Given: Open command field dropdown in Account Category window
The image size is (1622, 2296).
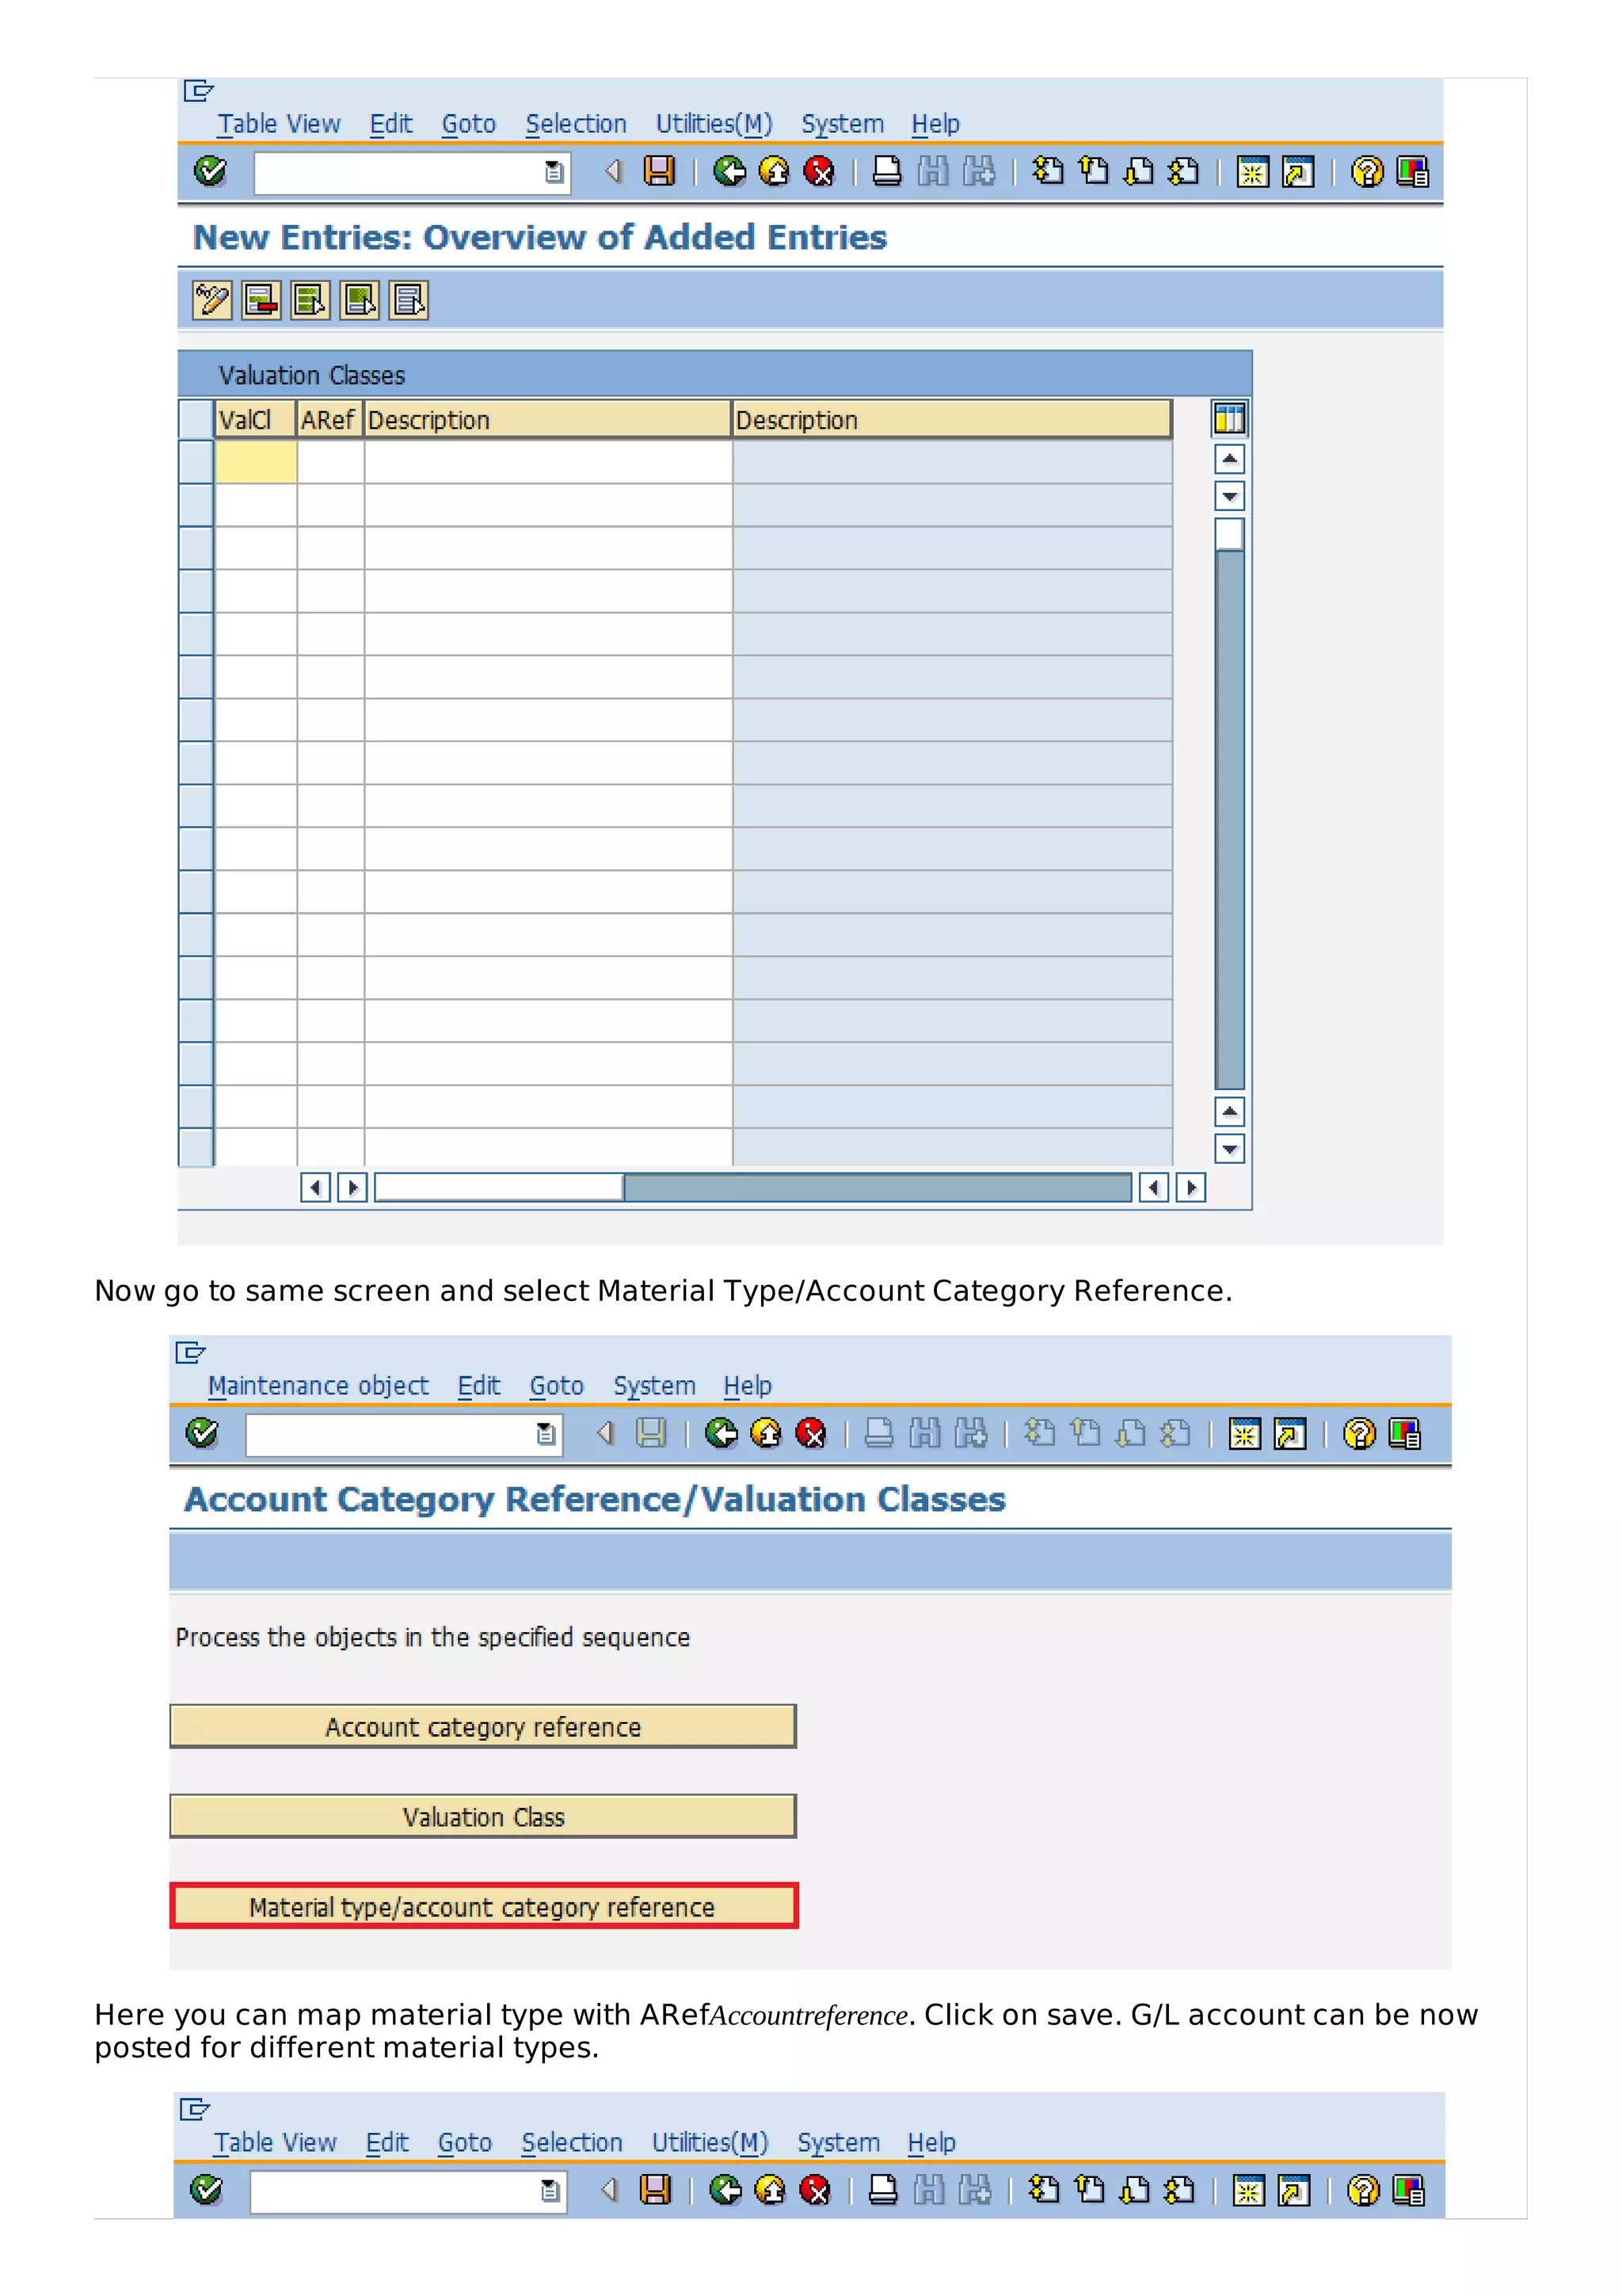Looking at the screenshot, I should 546,1435.
